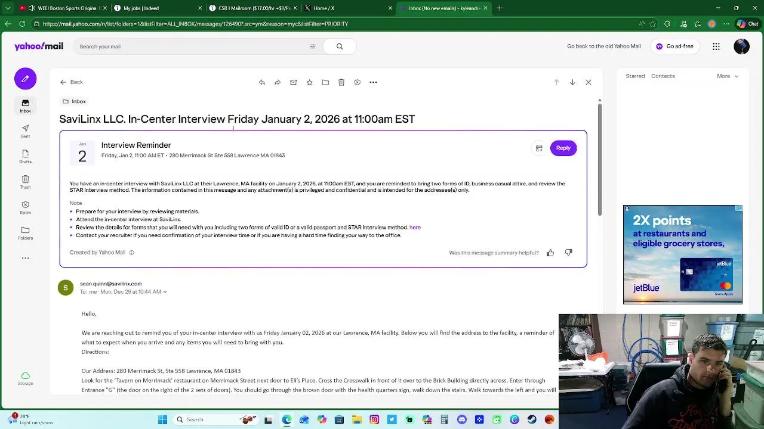Viewport: 764px width, 429px height.
Task: Click thumbs down on message summary
Action: (x=568, y=253)
